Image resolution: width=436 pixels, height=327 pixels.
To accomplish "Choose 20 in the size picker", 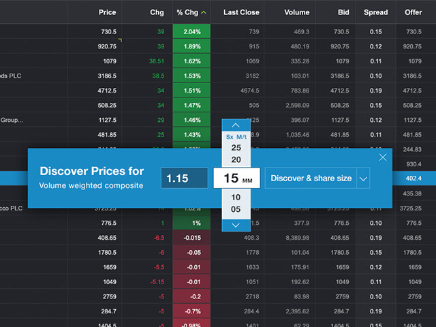I will point(236,159).
